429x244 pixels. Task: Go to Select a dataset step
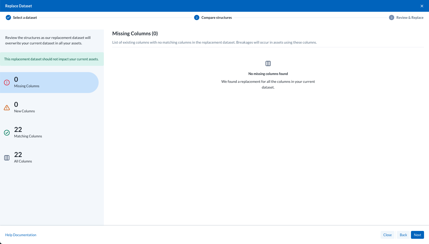tap(25, 18)
